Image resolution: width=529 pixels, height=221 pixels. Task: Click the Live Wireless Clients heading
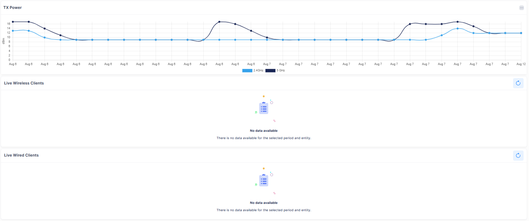pyautogui.click(x=24, y=83)
